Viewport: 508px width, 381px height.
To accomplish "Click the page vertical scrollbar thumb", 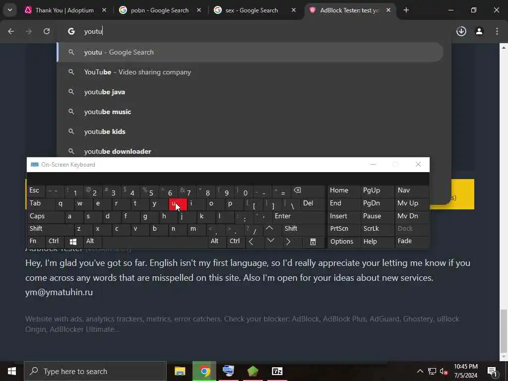I will point(504,330).
